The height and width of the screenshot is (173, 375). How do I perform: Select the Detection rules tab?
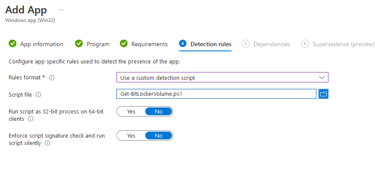211,44
